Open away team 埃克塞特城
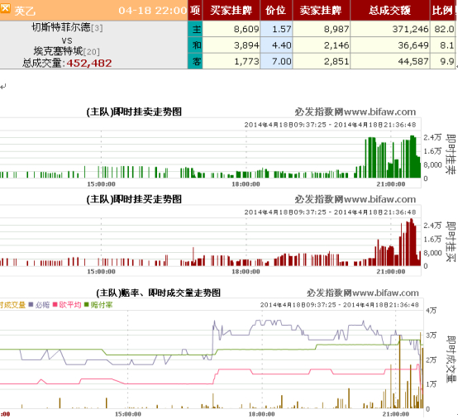Image resolution: width=458 pixels, height=419 pixels. tap(58, 51)
